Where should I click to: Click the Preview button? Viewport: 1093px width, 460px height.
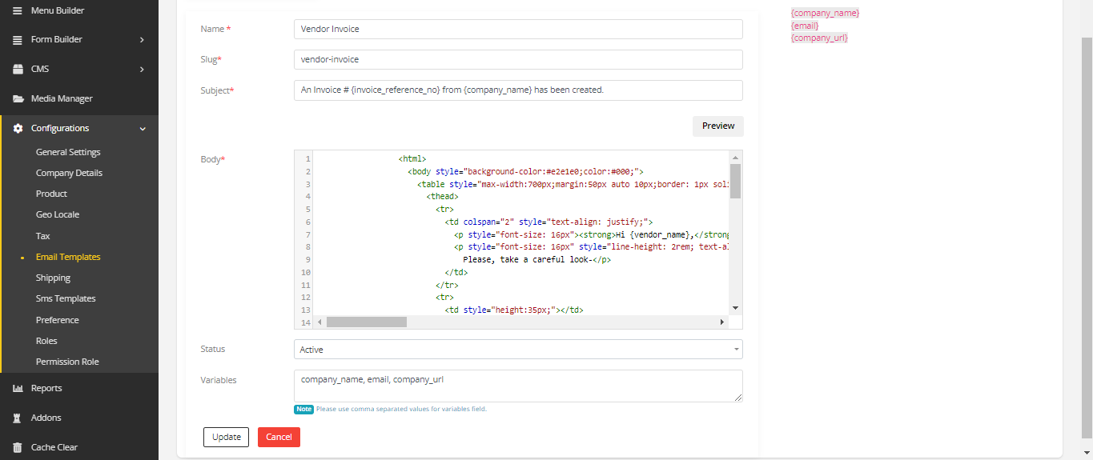coord(718,126)
